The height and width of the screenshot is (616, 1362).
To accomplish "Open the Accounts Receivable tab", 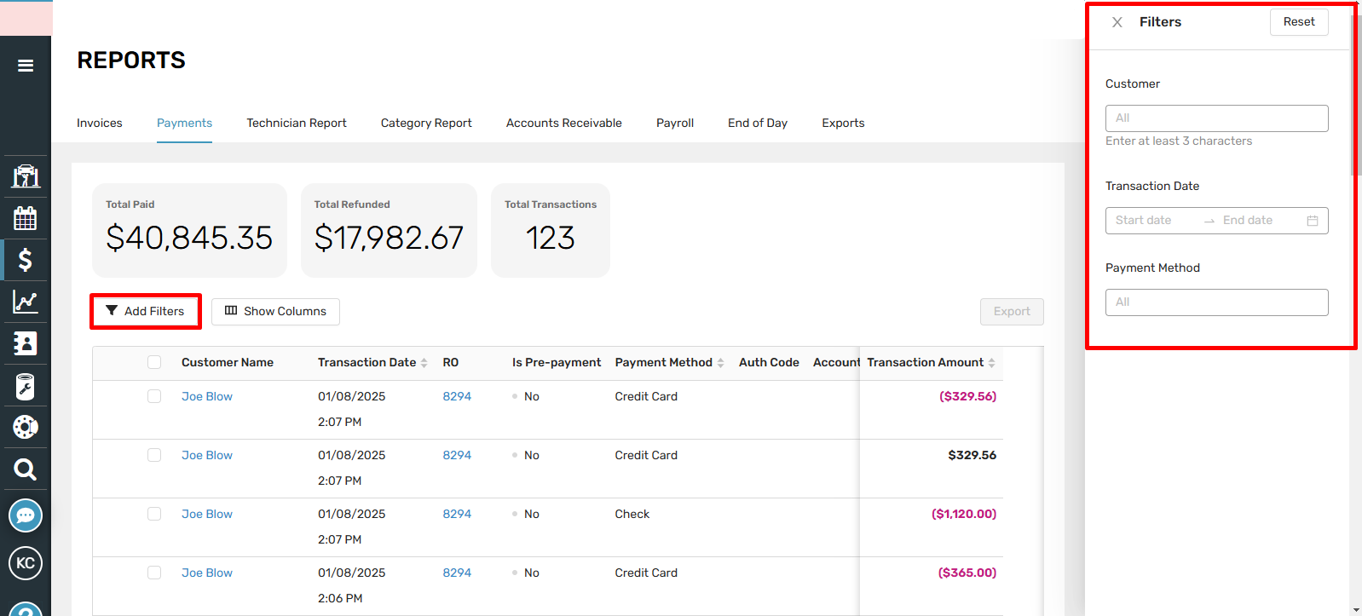I will click(x=564, y=123).
